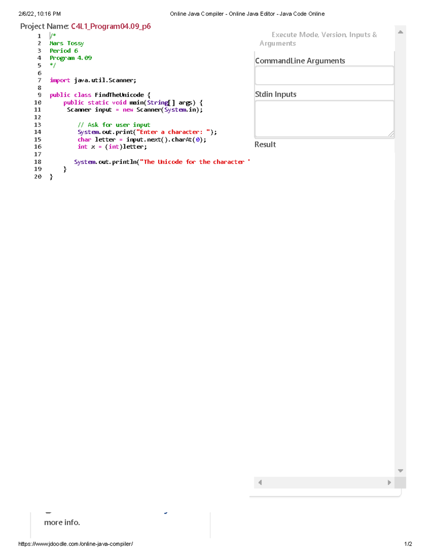Click the Result heading
The height and width of the screenshot is (558, 431).
point(265,144)
